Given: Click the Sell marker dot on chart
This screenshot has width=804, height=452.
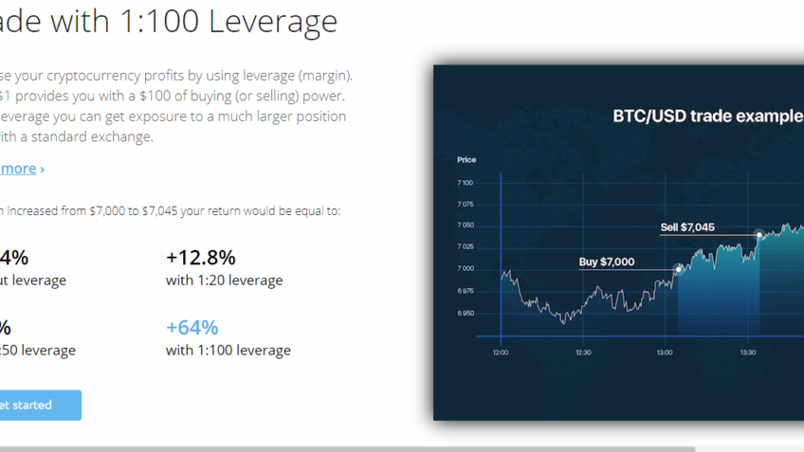Looking at the screenshot, I should point(758,234).
